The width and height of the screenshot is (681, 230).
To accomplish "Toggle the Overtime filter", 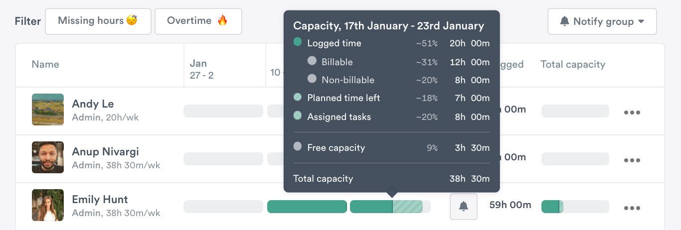I will click(198, 21).
